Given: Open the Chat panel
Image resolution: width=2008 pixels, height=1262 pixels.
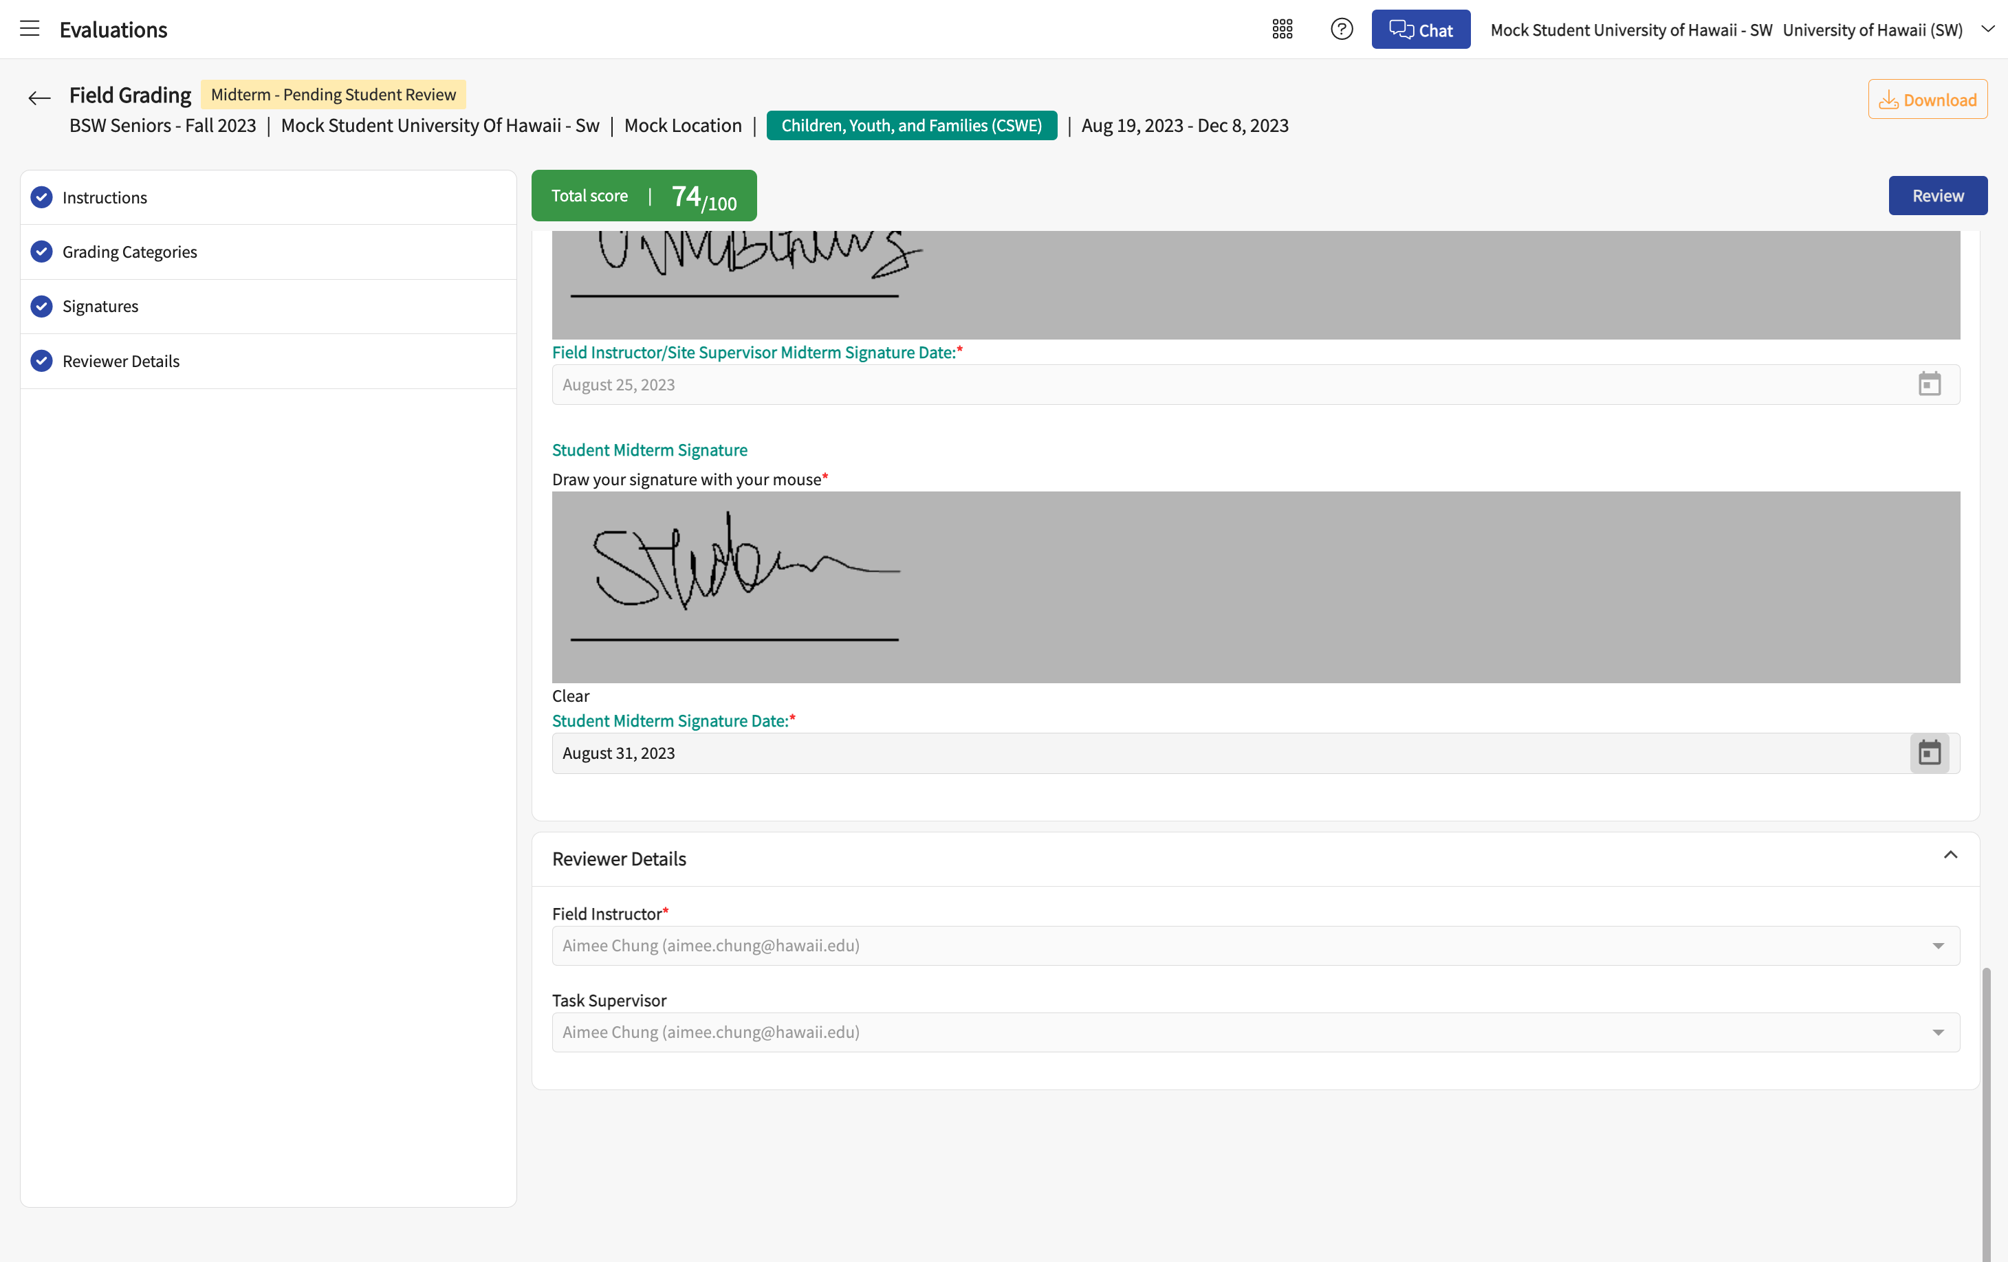Looking at the screenshot, I should (x=1420, y=29).
